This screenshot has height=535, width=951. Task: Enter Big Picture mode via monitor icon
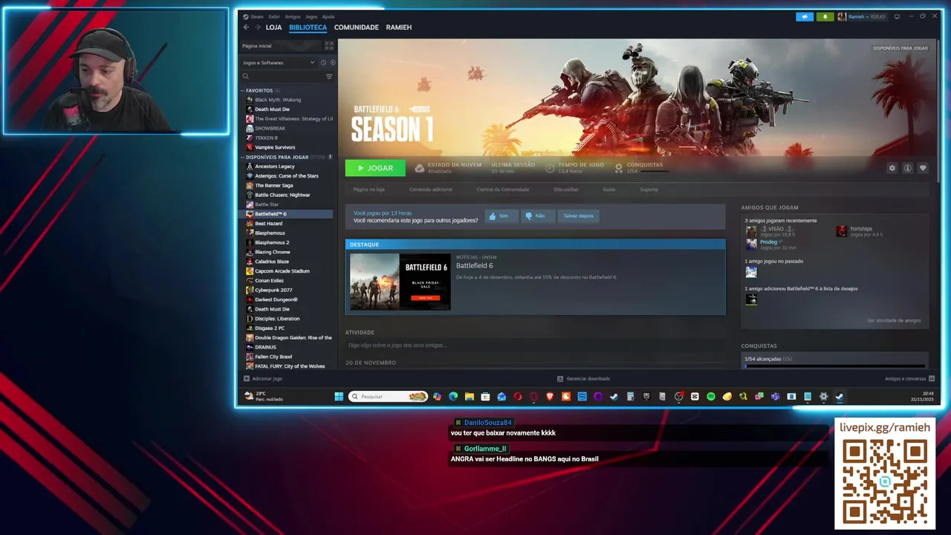point(897,16)
